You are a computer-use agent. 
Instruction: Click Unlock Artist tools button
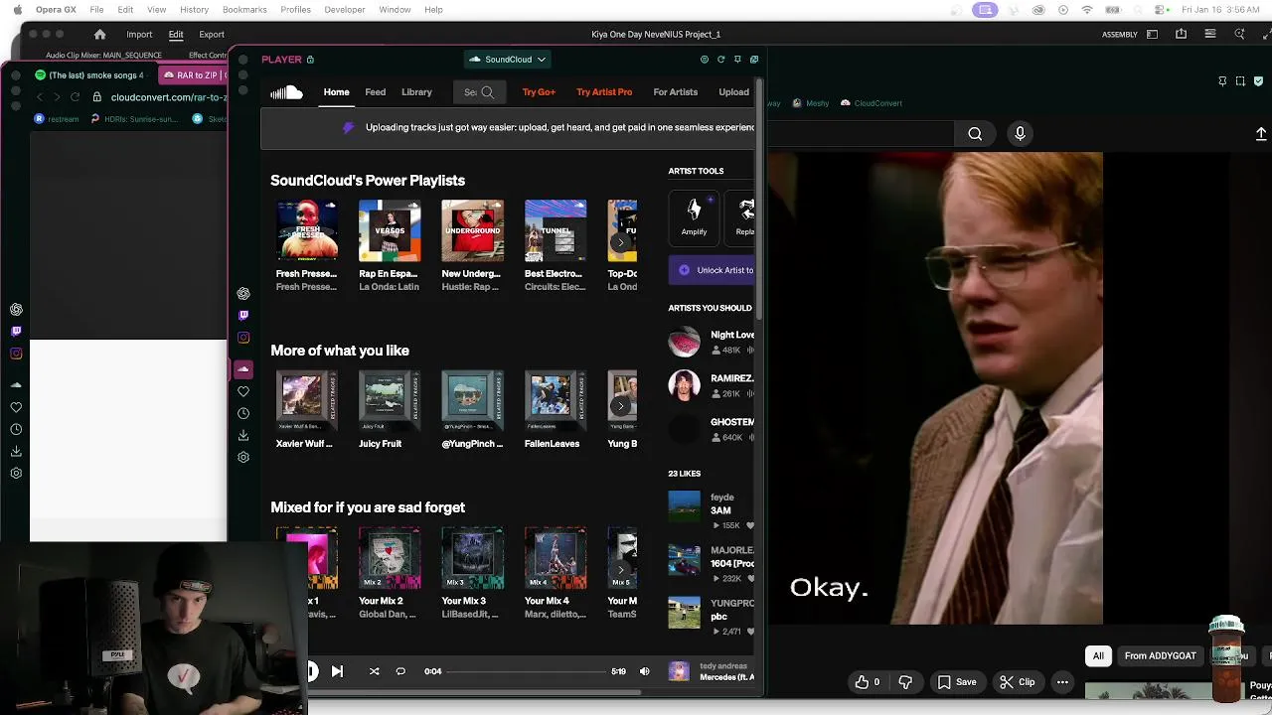tap(713, 270)
